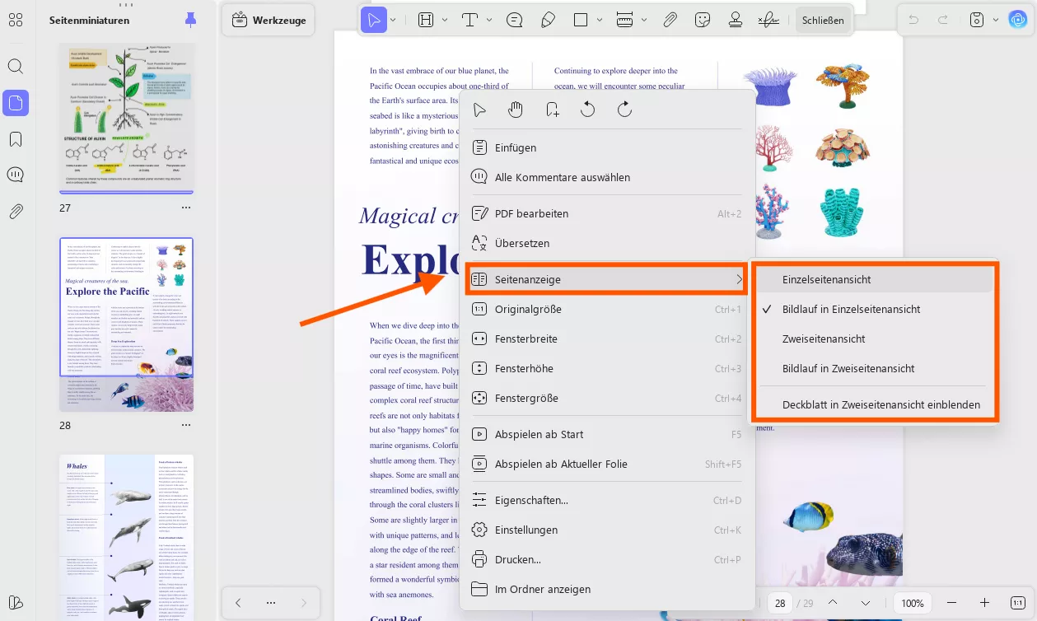Open the zoom level 100% dropdown
The width and height of the screenshot is (1037, 621).
click(913, 603)
